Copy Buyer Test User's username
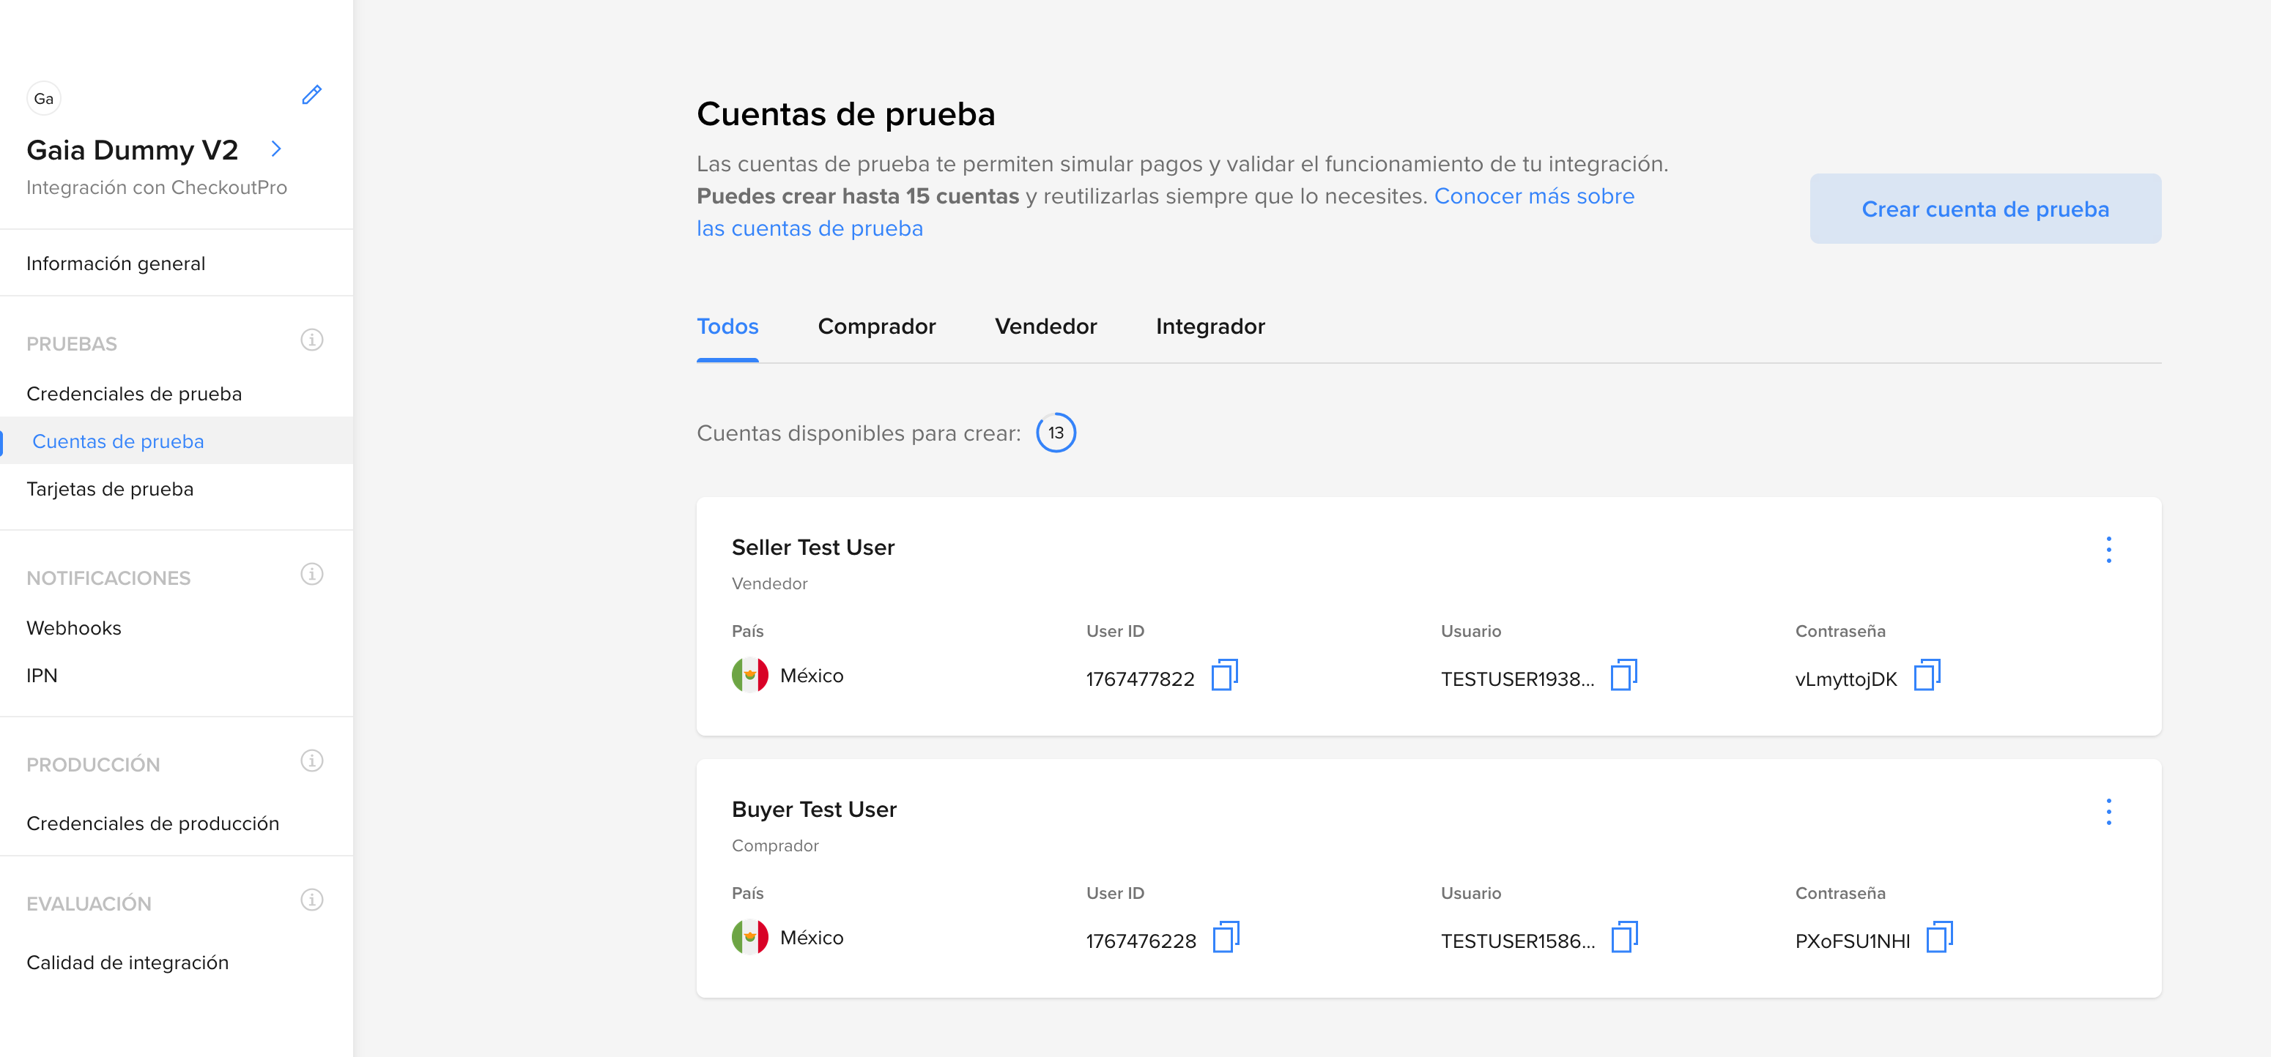This screenshot has width=2271, height=1057. pos(1624,937)
